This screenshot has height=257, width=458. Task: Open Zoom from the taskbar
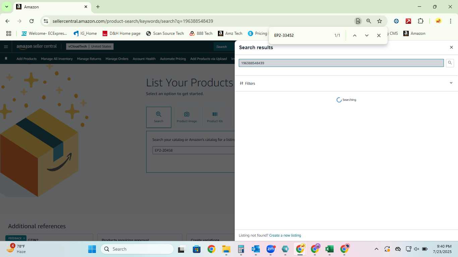(271, 249)
